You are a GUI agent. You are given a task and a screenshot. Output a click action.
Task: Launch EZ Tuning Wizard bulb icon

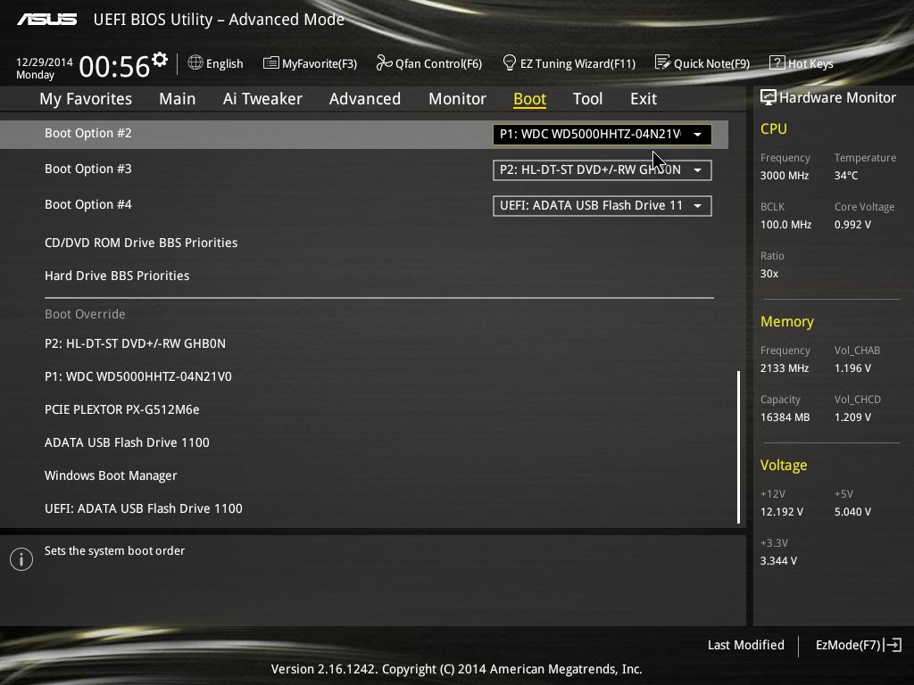coord(510,63)
